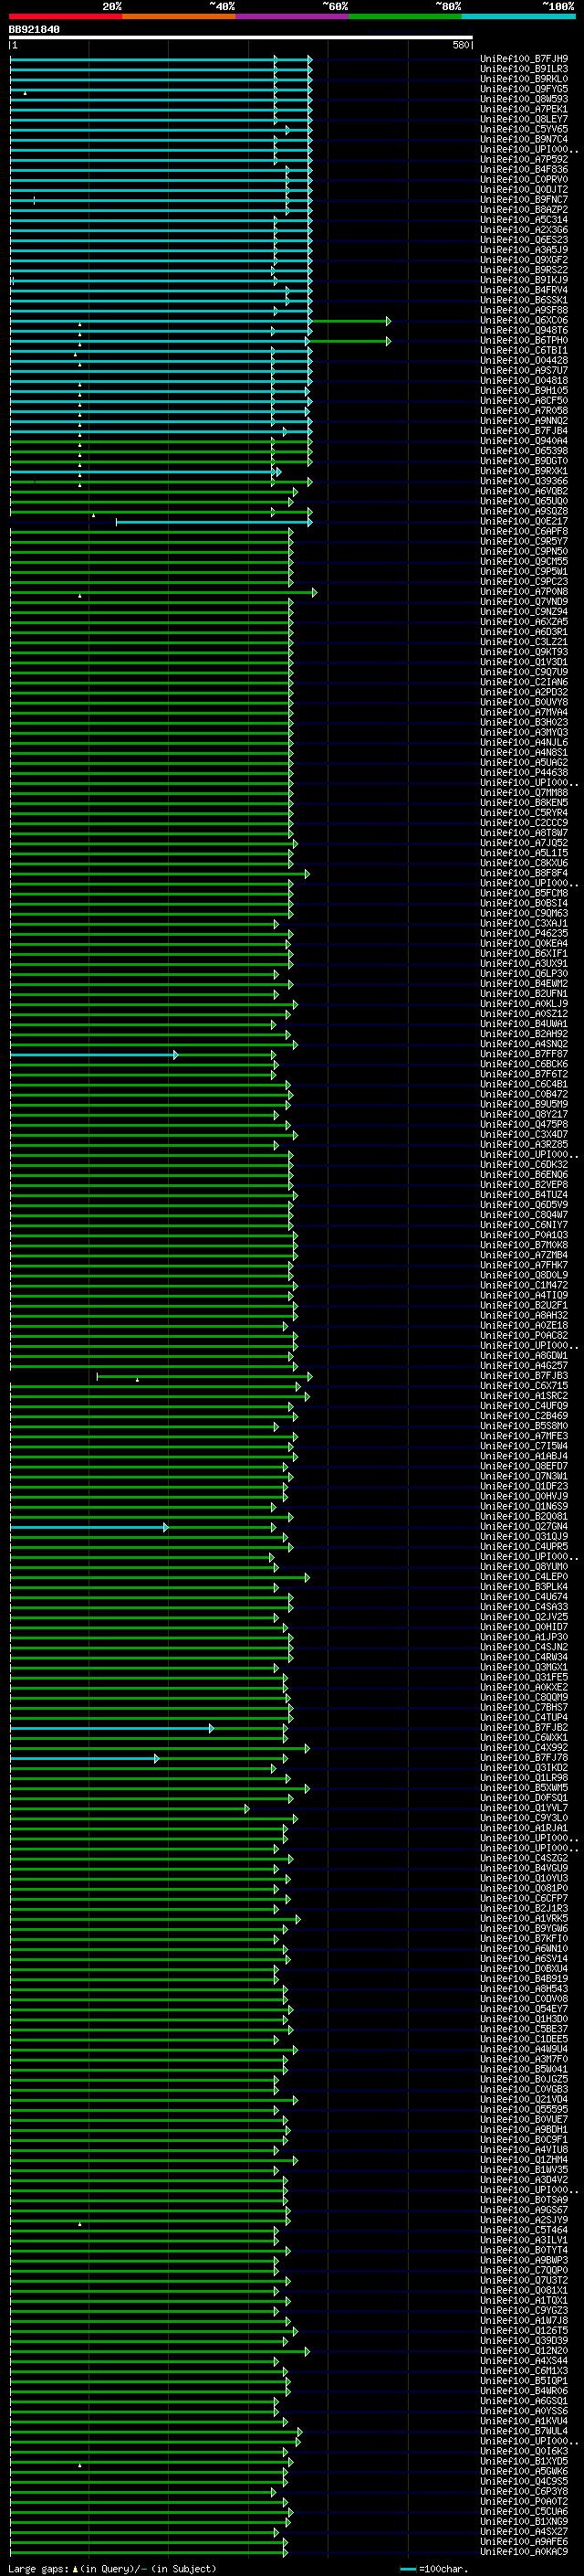Screen dimensions: 584x2576
Task: Click the red ~20% identity legend segment
Action: [x=66, y=16]
